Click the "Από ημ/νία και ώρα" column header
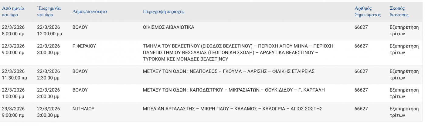This screenshot has height=126, width=425. 13,11
